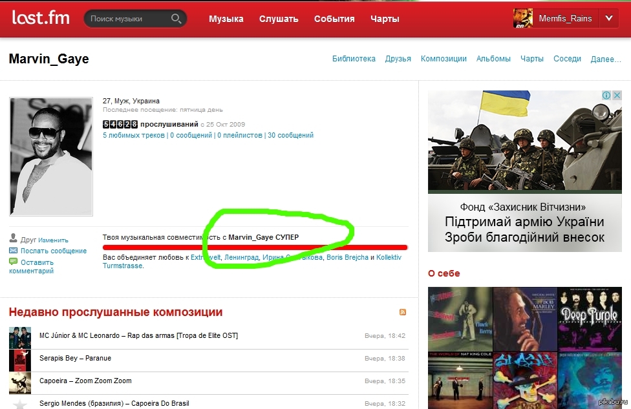Expand the Далее... profile menu

606,59
